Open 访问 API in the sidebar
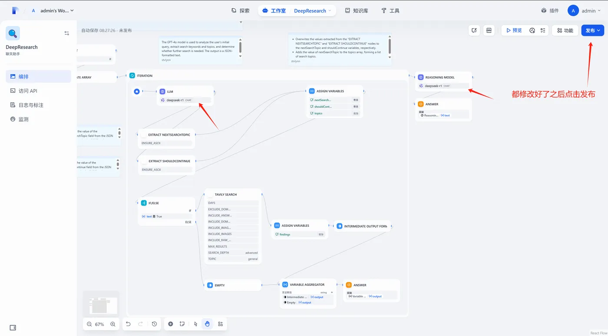Viewport: 608px width, 336px height. pos(38,91)
